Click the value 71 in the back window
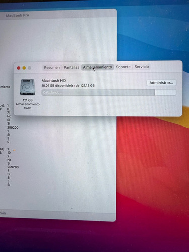The height and width of the screenshot is (252, 189). point(9,113)
